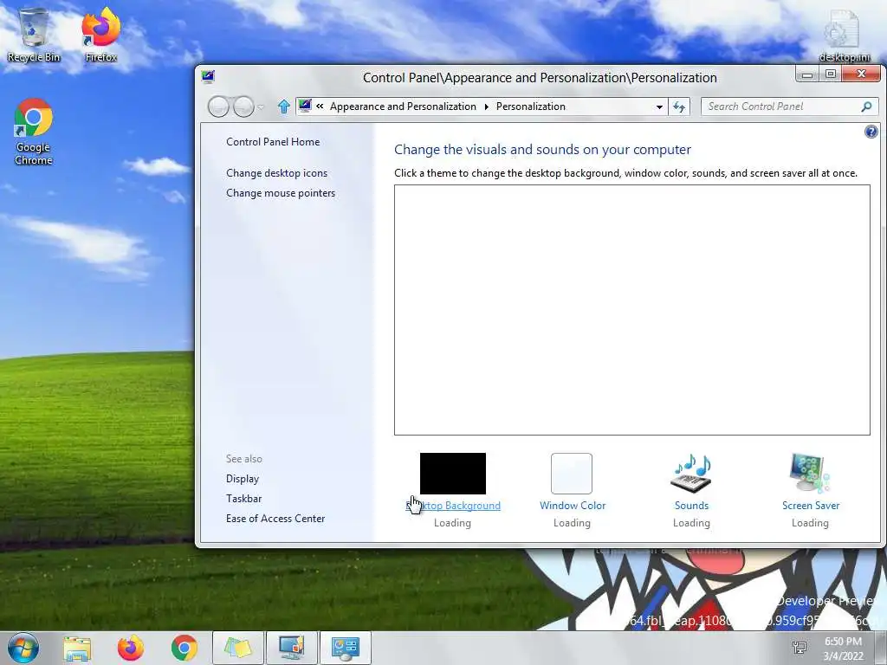Screen dimensions: 887x665
Task: Click the address bar refresh button
Action: click(679, 107)
